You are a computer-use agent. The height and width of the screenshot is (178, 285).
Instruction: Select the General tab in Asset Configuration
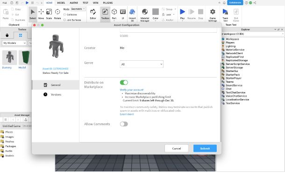pyautogui.click(x=56, y=85)
